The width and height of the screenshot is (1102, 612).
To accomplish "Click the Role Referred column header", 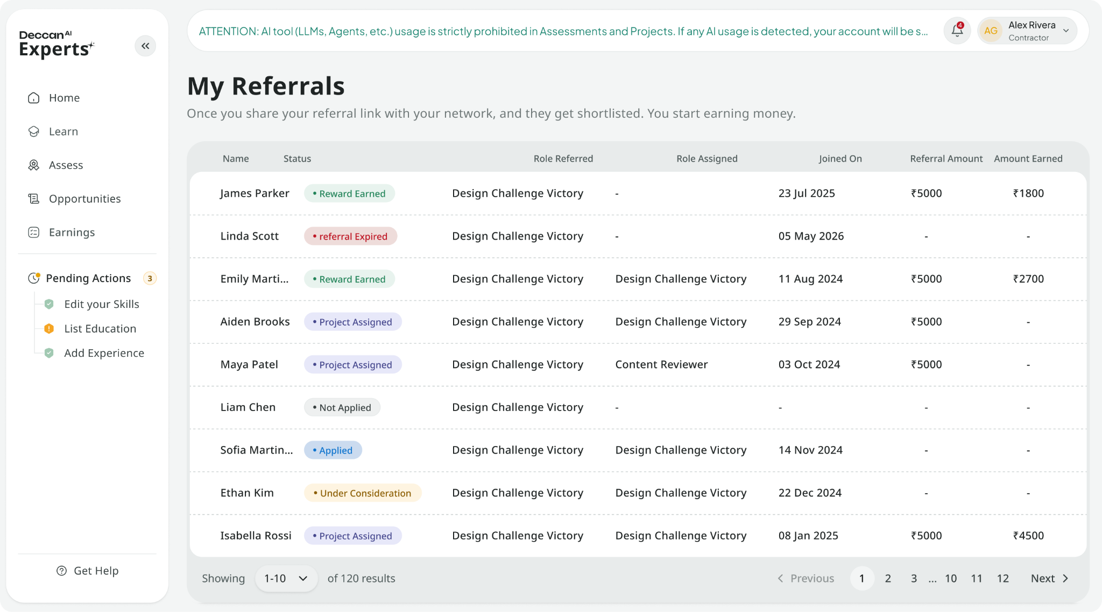I will click(563, 159).
